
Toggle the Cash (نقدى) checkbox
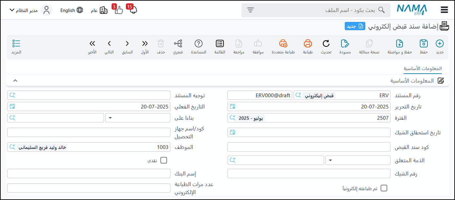point(163,161)
